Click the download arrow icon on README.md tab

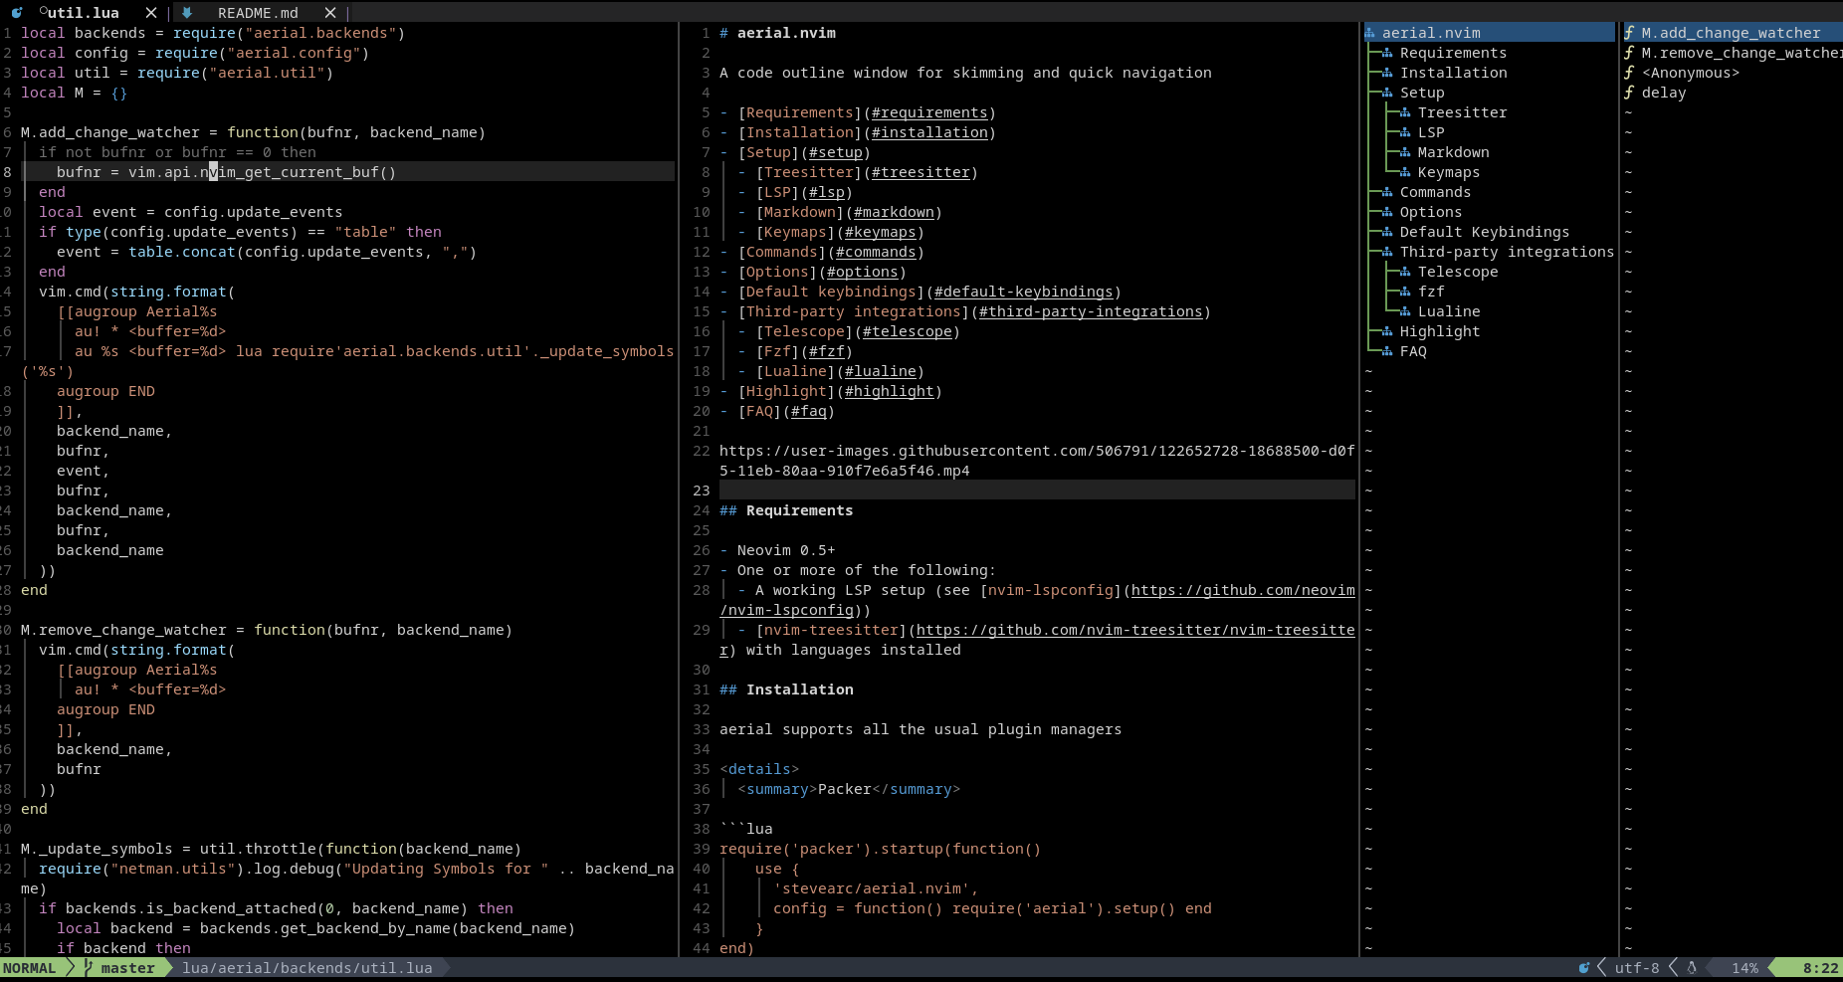pos(187,13)
